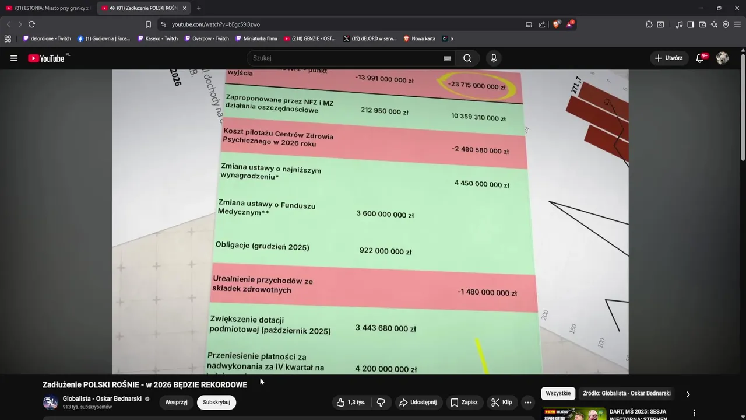This screenshot has width=746, height=420.
Task: Select the Wszystkie filter chip
Action: [558, 393]
